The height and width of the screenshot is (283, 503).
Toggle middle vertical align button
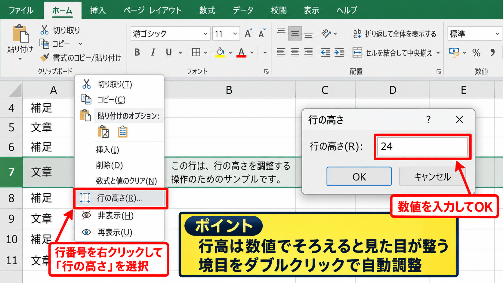point(295,33)
